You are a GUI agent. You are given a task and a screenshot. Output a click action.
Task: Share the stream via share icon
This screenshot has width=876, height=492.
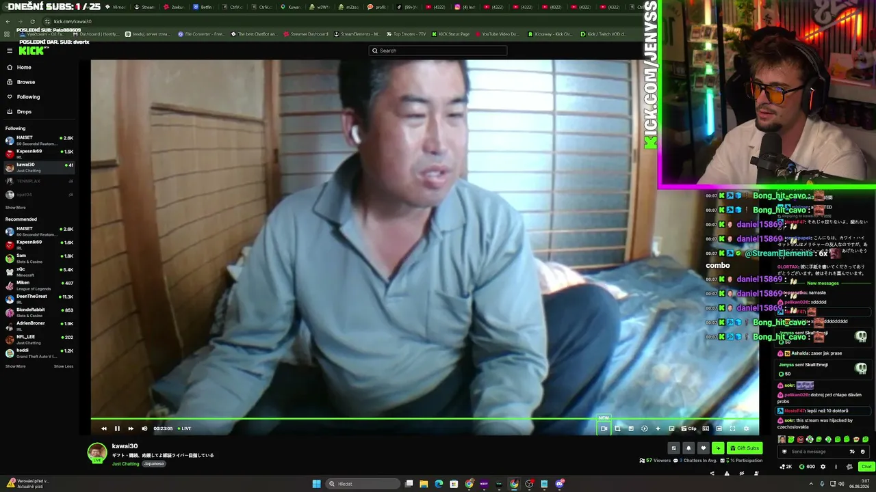click(712, 473)
